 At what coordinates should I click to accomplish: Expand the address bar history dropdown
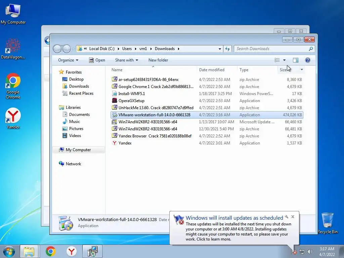(x=220, y=49)
